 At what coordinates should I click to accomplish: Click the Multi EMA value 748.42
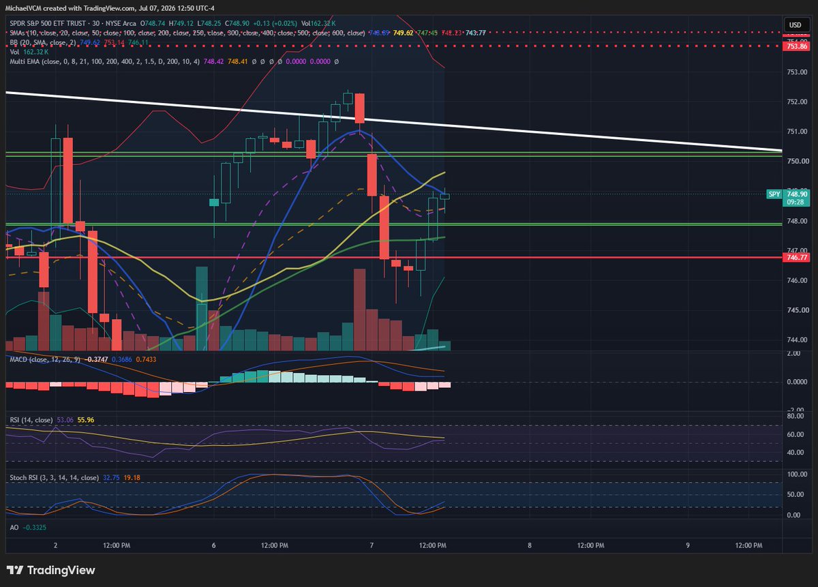pos(213,61)
